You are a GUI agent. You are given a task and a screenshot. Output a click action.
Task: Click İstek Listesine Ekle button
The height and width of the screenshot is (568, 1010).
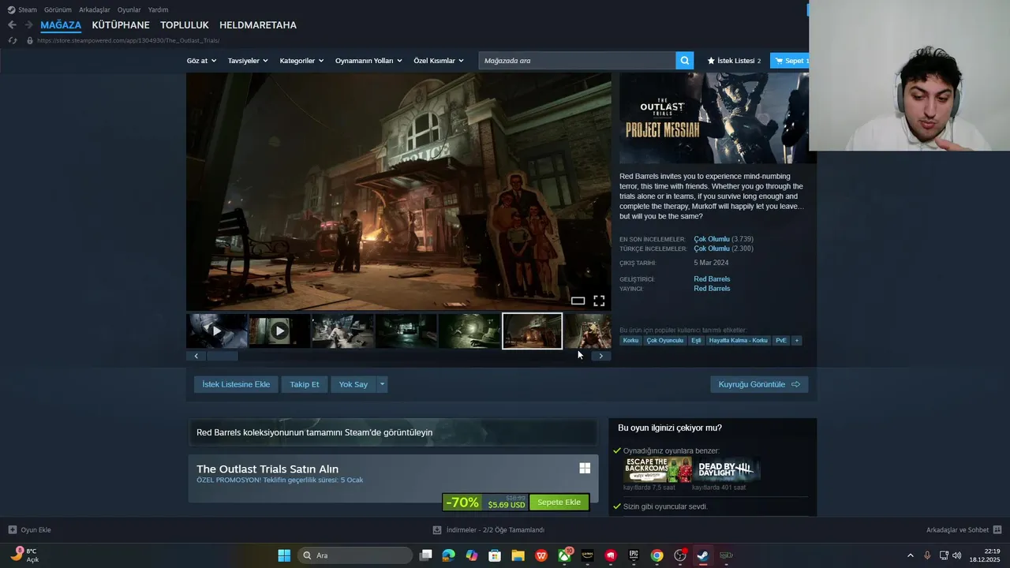point(236,384)
